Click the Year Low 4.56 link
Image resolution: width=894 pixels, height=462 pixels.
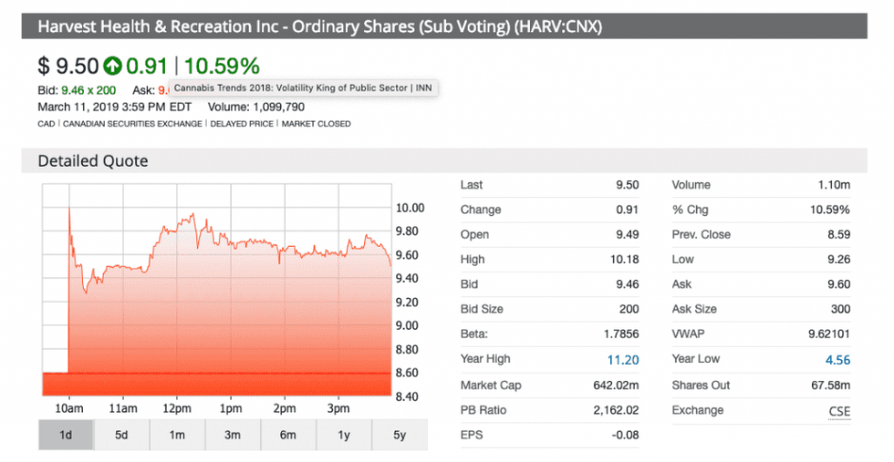coord(837,360)
